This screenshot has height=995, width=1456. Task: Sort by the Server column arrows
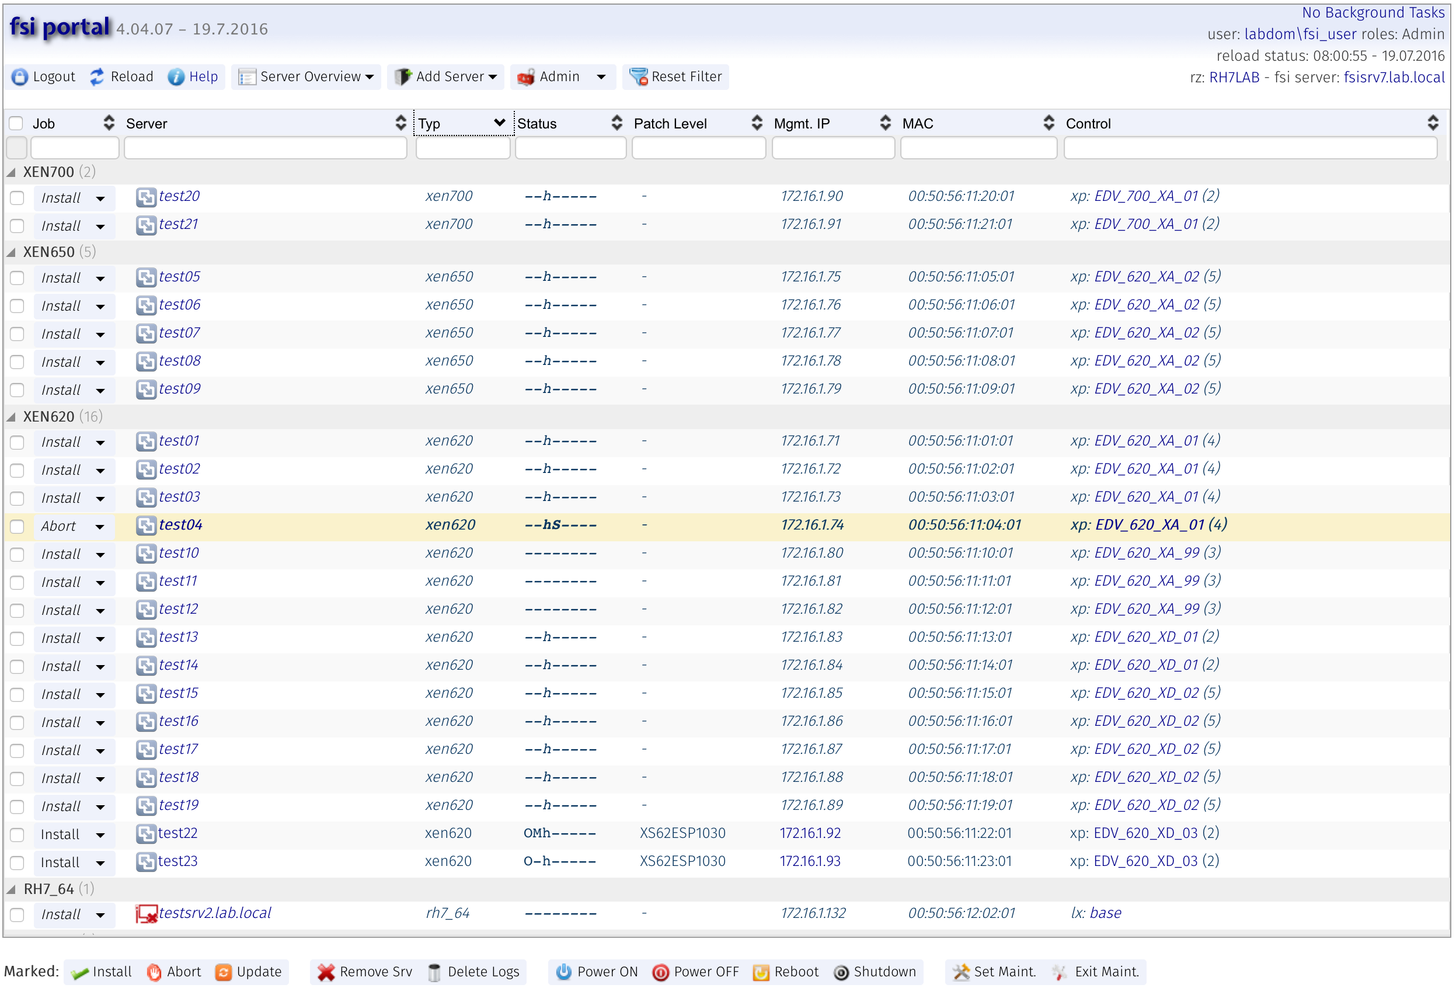pos(401,123)
